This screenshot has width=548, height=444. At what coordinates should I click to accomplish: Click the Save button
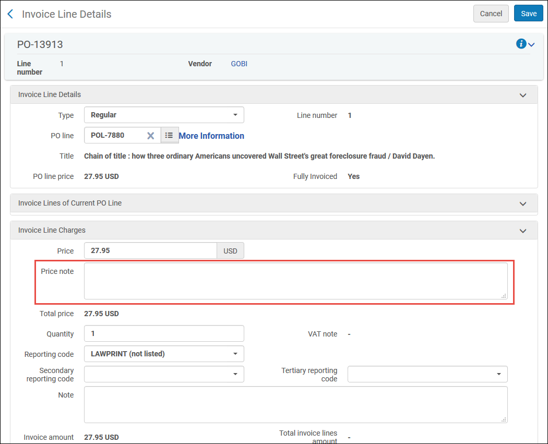click(528, 14)
